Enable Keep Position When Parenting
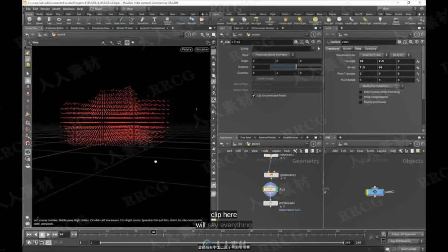448x252 pixels. [x=360, y=92]
